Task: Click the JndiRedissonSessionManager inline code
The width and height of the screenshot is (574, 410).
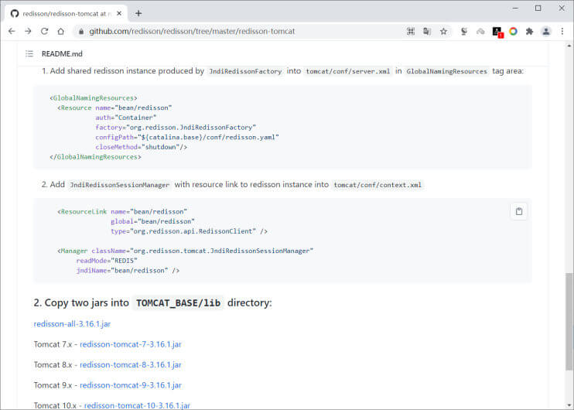Action: [x=119, y=185]
